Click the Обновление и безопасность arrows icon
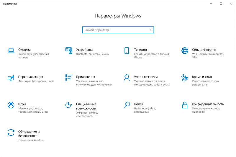236x157 pixels. 11,132
